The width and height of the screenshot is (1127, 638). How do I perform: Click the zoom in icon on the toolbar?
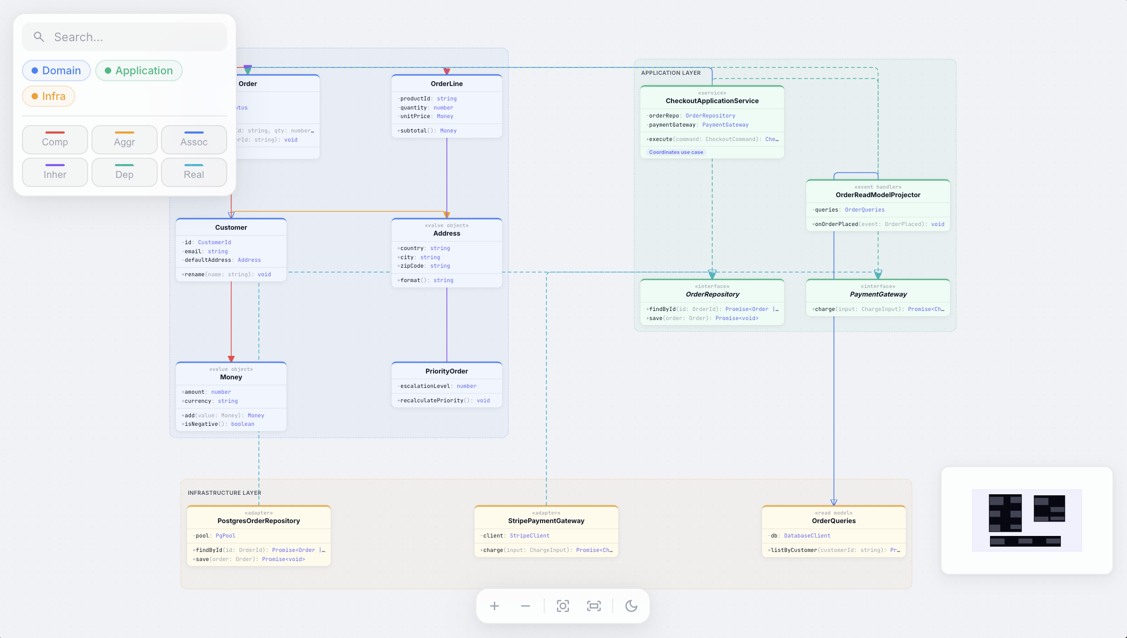[494, 606]
